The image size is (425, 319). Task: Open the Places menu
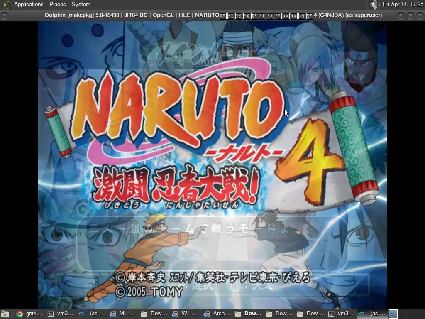[57, 4]
